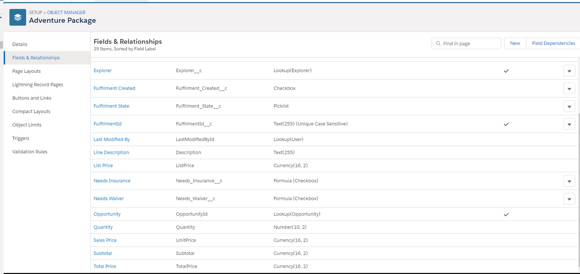Click the Opportunity row indexed checkmark
This screenshot has height=274, width=580.
tap(506, 215)
